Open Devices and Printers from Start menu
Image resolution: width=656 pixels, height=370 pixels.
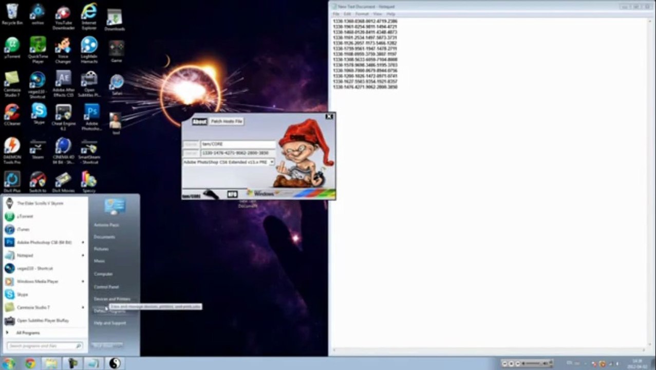(x=112, y=299)
